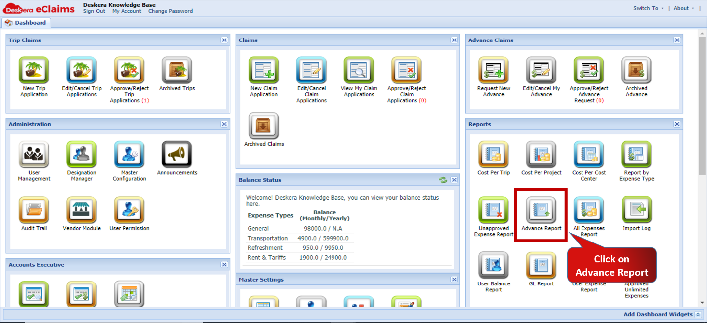Open Master Configuration
Screen dimensions: 707x323
click(x=129, y=155)
